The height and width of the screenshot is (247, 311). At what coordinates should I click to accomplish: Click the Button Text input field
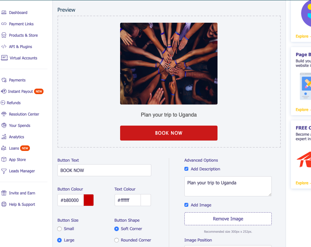104,170
